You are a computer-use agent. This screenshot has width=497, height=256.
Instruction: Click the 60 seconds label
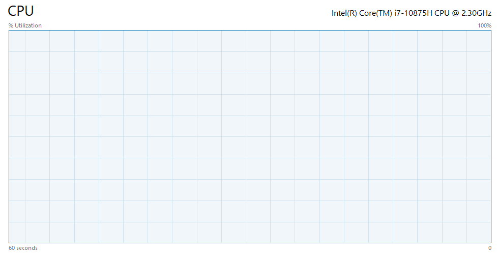point(23,248)
